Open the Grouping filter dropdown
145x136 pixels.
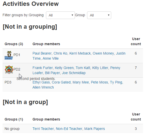(60, 15)
